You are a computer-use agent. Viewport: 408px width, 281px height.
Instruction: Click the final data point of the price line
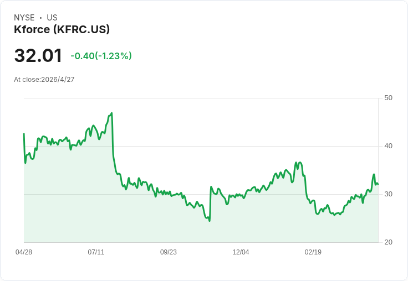point(378,184)
